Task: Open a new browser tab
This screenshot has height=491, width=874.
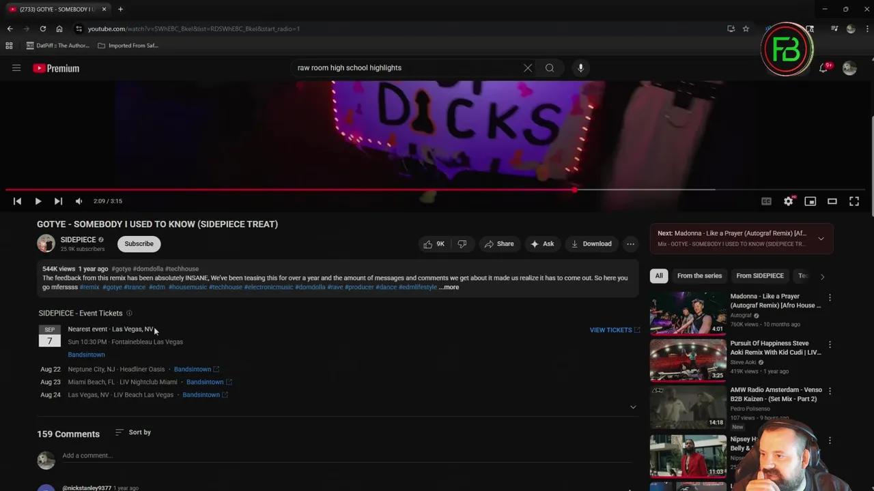Action: coord(120,9)
